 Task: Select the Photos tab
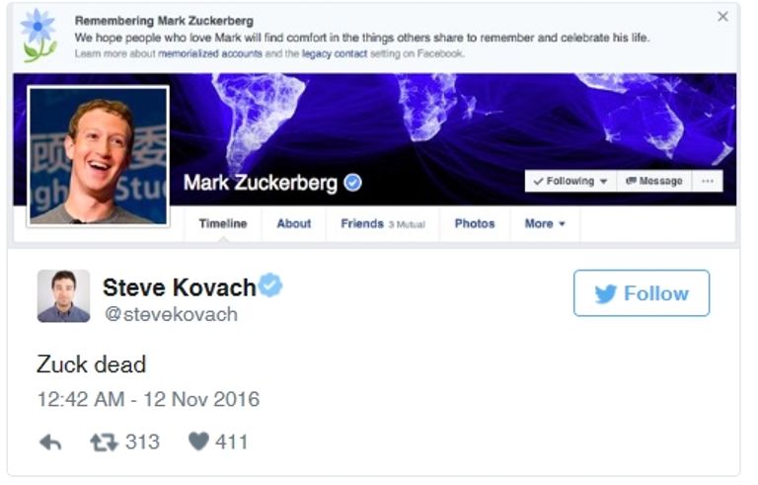click(x=474, y=224)
